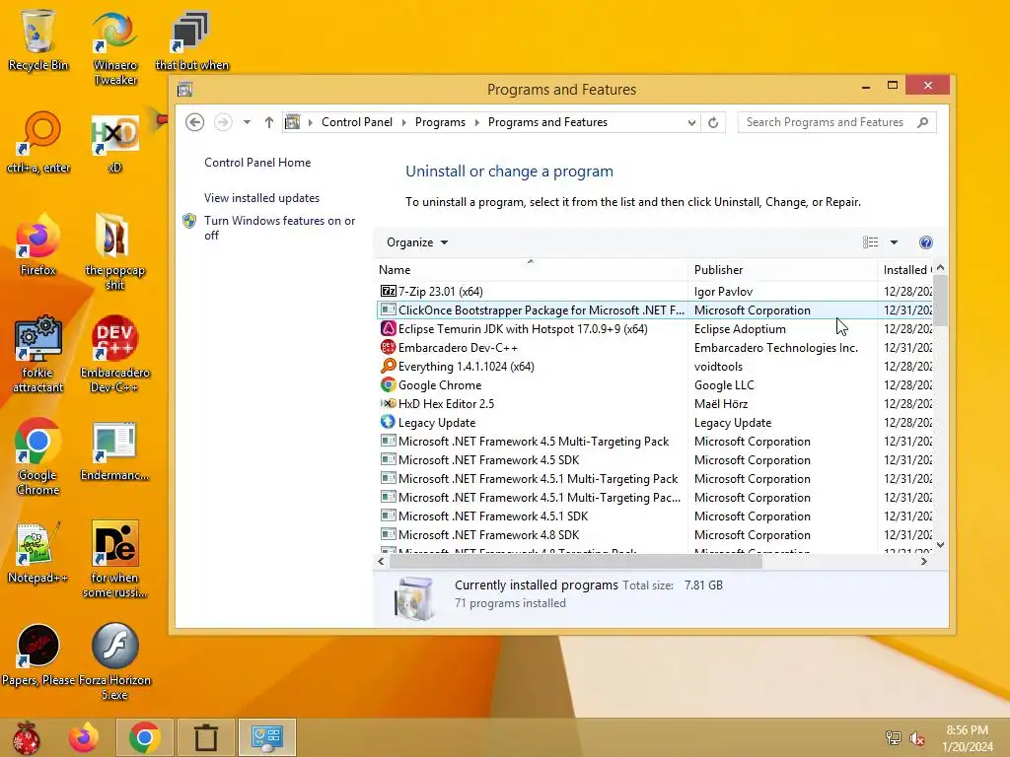Select the 'ctrl+a, enter' Everything shortcut

click(38, 142)
